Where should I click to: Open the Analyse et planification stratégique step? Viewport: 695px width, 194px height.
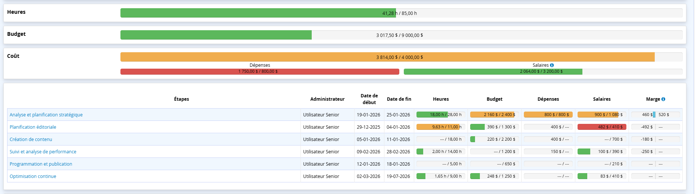pos(46,115)
